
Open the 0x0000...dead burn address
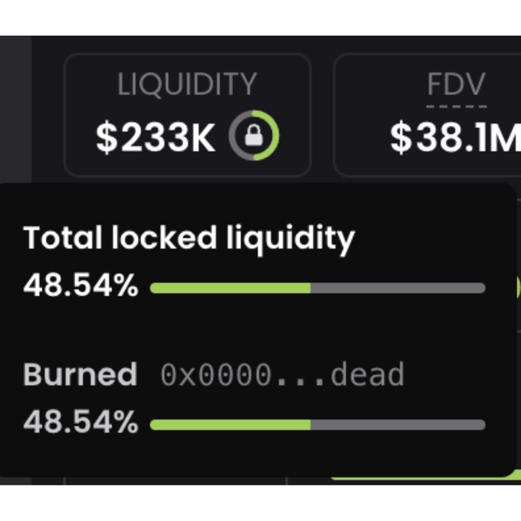tap(282, 374)
